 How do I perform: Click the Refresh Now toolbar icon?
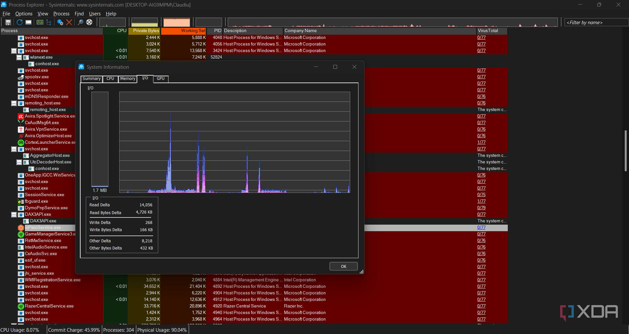point(20,22)
